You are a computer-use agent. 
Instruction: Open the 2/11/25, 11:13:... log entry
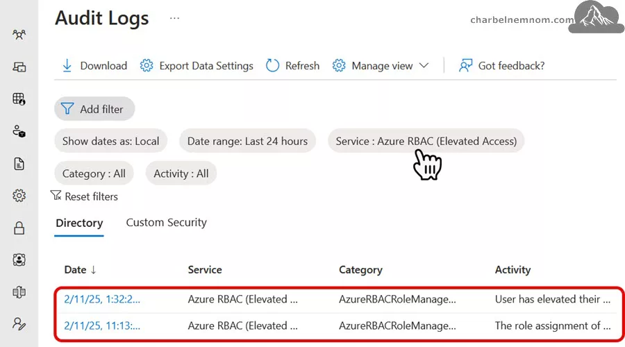pyautogui.click(x=102, y=326)
